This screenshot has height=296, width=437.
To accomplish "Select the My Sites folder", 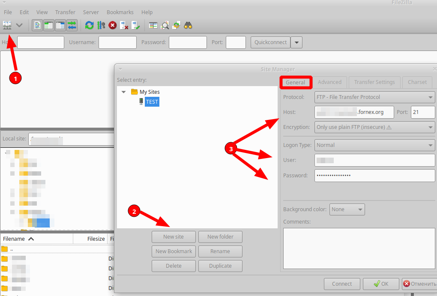I will click(150, 92).
